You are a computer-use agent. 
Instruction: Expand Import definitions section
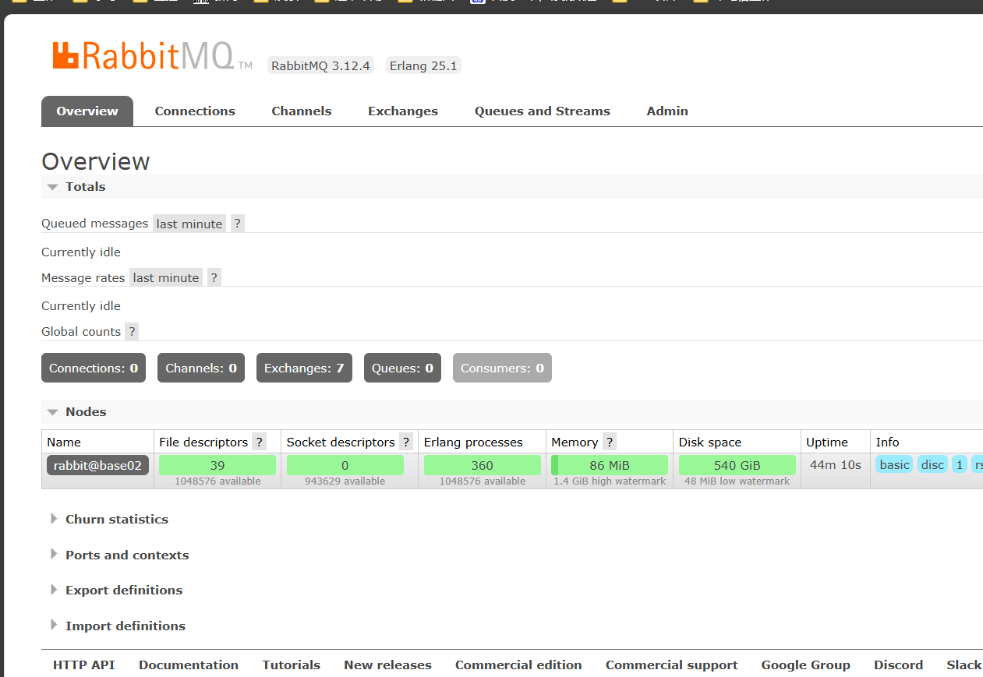(118, 626)
